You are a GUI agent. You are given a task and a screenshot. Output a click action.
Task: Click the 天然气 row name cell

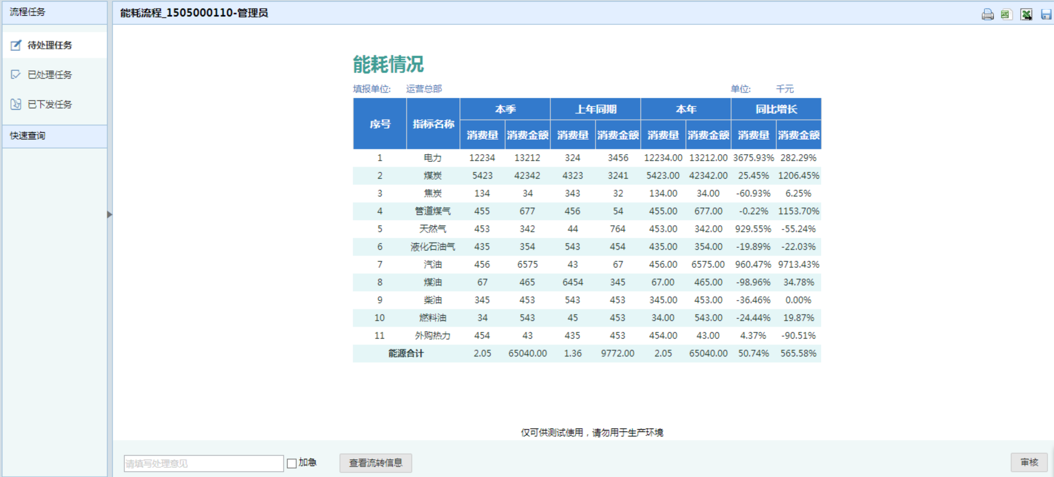click(x=433, y=229)
